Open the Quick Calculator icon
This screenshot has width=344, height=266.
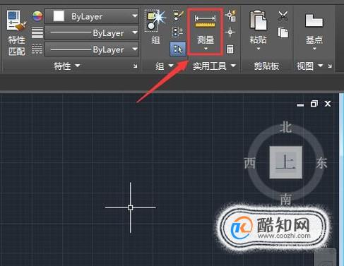click(230, 49)
